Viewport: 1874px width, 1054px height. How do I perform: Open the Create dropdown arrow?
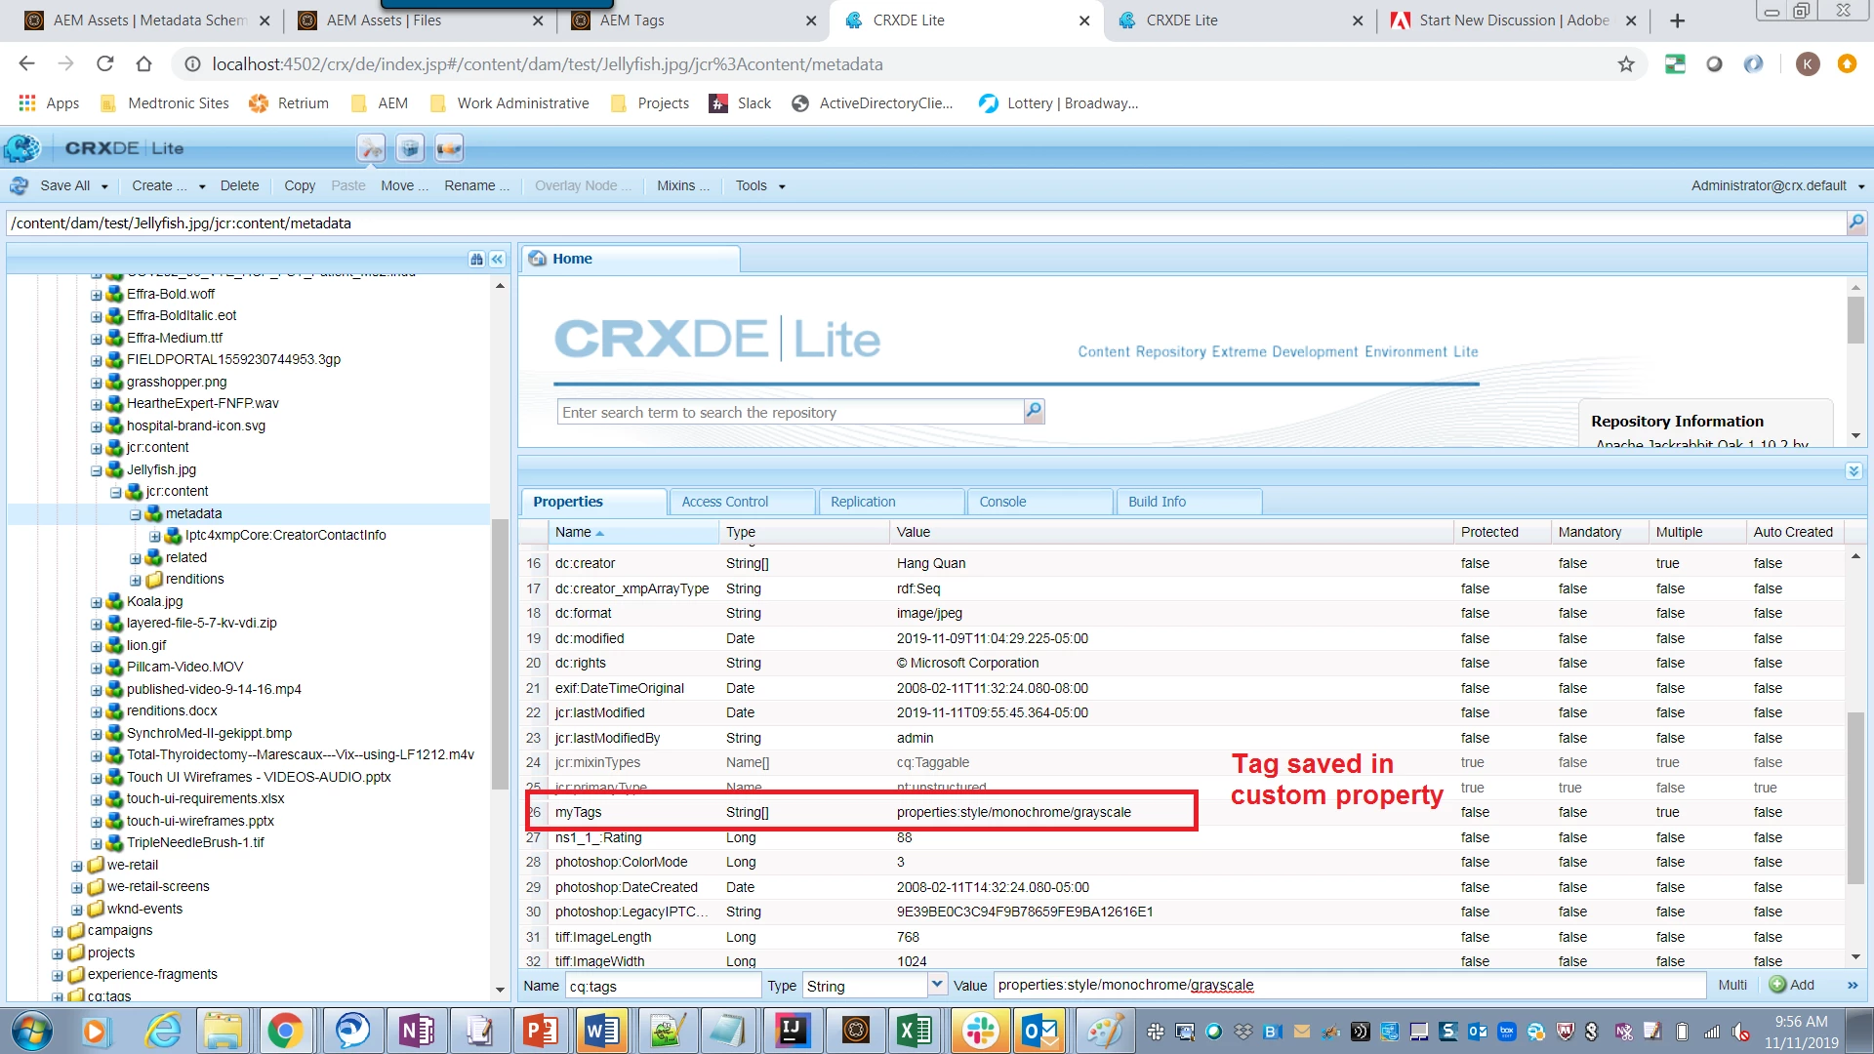(x=202, y=186)
